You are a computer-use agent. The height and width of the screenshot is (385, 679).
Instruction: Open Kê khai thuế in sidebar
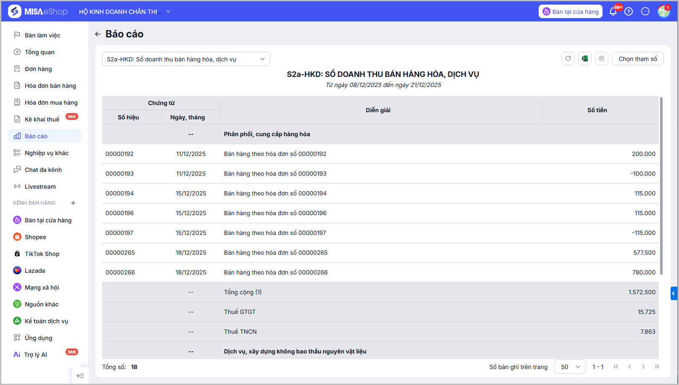coord(42,119)
